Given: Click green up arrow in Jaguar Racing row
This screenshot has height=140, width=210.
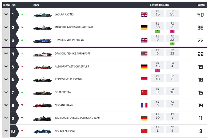Looking at the screenshot, I should (x=22, y=14).
